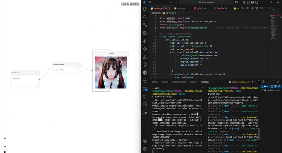Viewport: 282px width, 153px height.
Task: Close the terminal panel
Action: 278,82
